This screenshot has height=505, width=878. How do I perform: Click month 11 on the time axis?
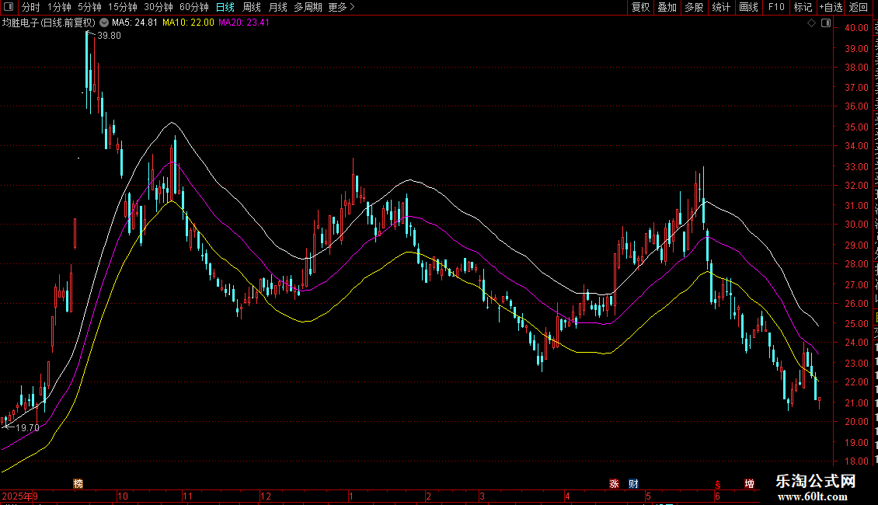(x=187, y=496)
